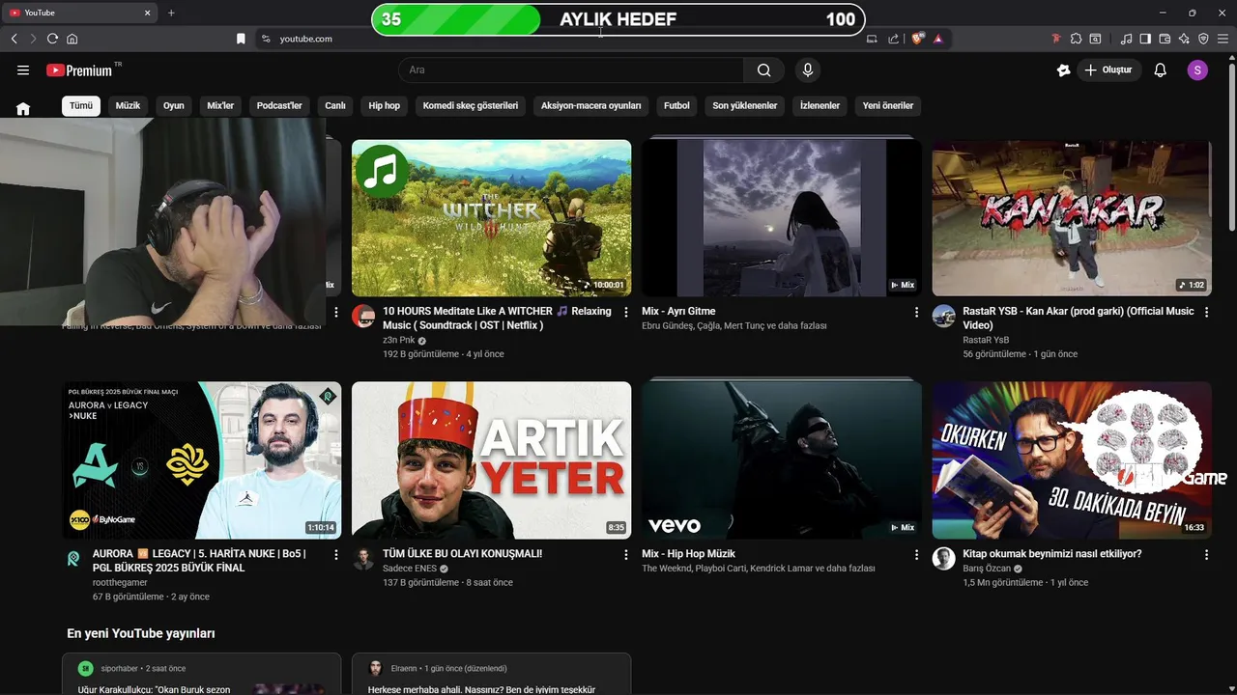Go to the Home icon in the sidebar

coord(23,108)
